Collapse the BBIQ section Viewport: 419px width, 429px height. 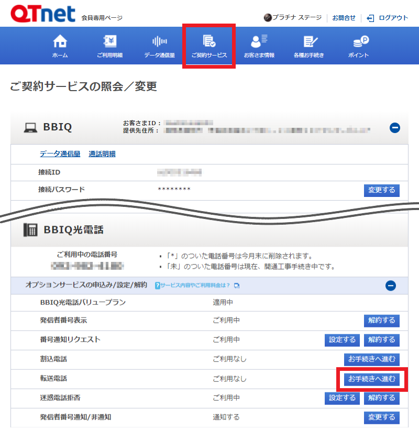pos(395,128)
